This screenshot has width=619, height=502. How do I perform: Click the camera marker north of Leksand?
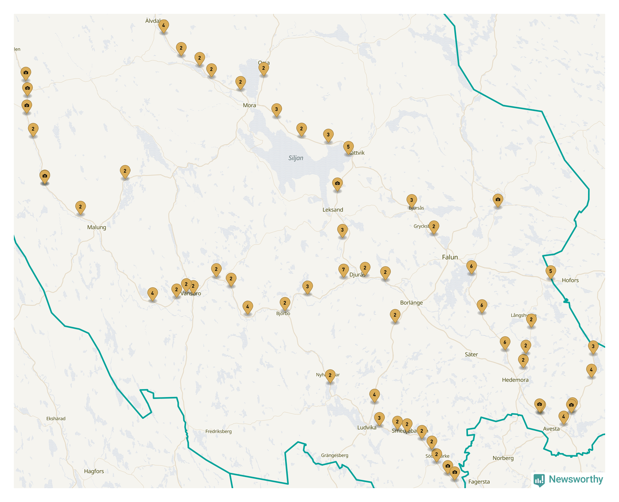point(337,184)
